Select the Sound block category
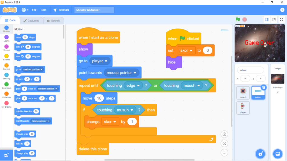The width and height of the screenshot is (287, 161). (x=6, y=48)
